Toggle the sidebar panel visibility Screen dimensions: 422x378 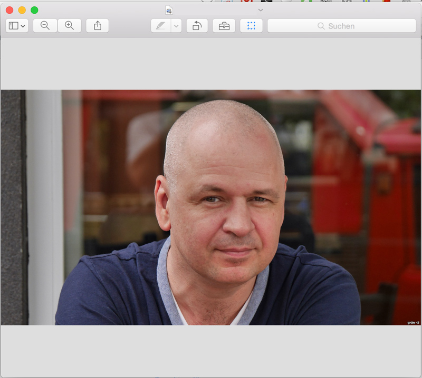14,25
